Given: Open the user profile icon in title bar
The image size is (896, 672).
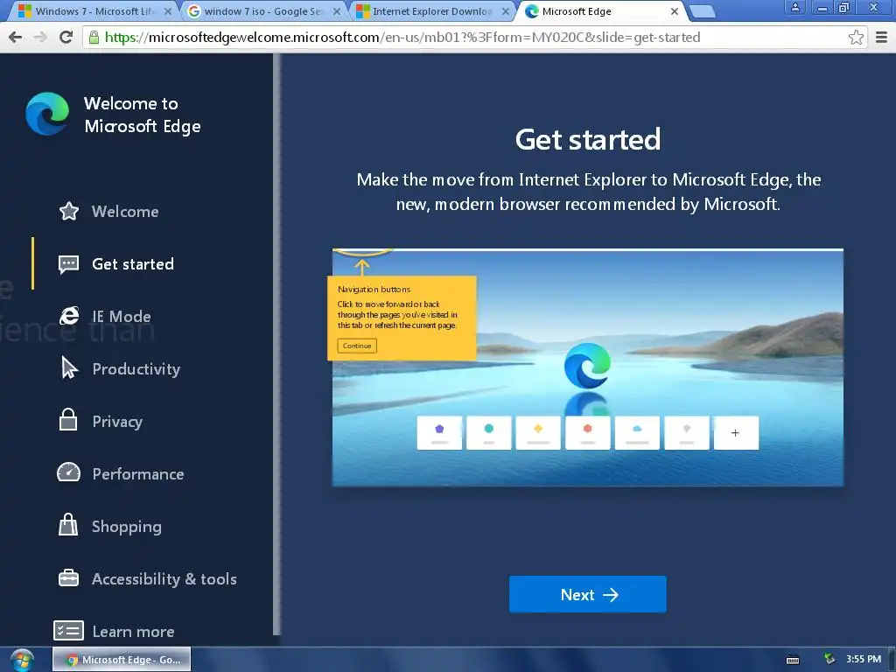Looking at the screenshot, I should (x=794, y=7).
